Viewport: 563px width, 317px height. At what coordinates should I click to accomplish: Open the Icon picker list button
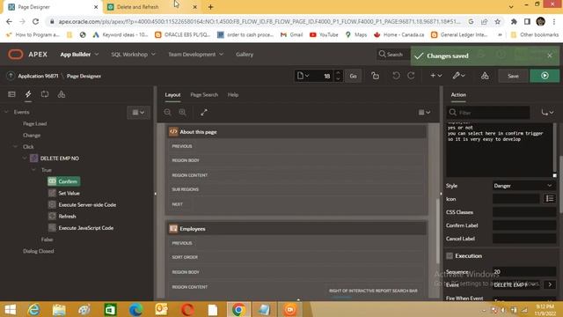pyautogui.click(x=549, y=199)
